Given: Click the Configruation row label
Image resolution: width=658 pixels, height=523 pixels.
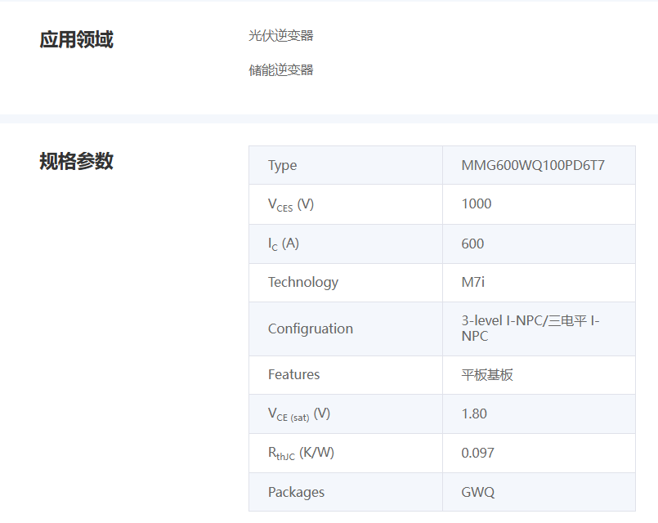Looking at the screenshot, I should coord(310,329).
